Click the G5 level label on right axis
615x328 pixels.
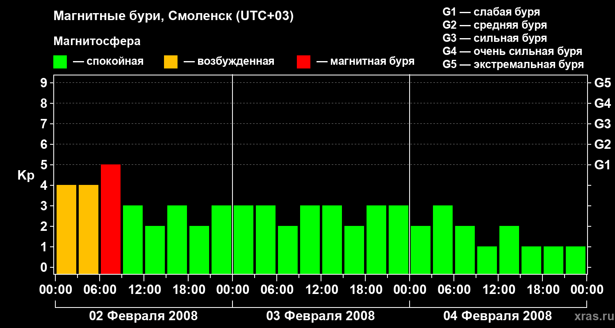coord(602,83)
